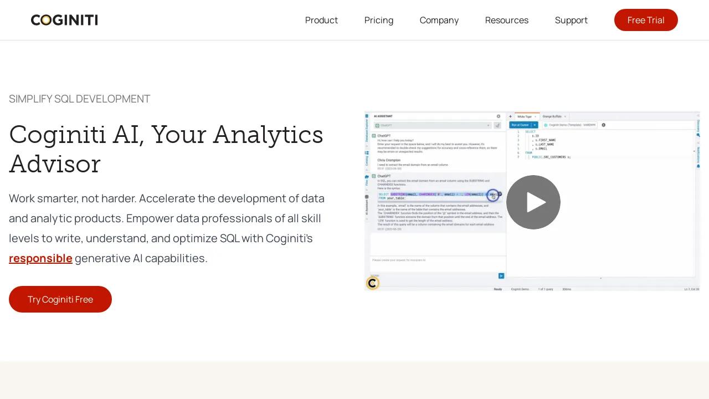Open the Coginiti Demo connection selector
The image size is (709, 399).
tap(569, 125)
